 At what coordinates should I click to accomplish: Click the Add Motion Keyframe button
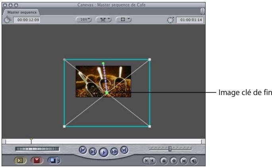[174, 161]
